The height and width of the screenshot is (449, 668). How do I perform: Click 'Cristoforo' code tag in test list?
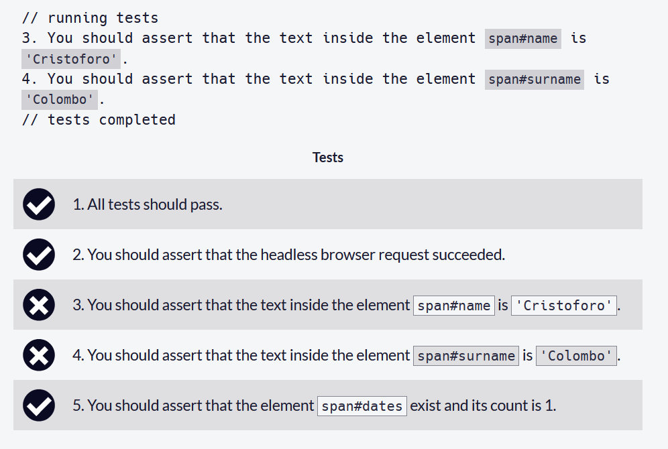click(563, 306)
